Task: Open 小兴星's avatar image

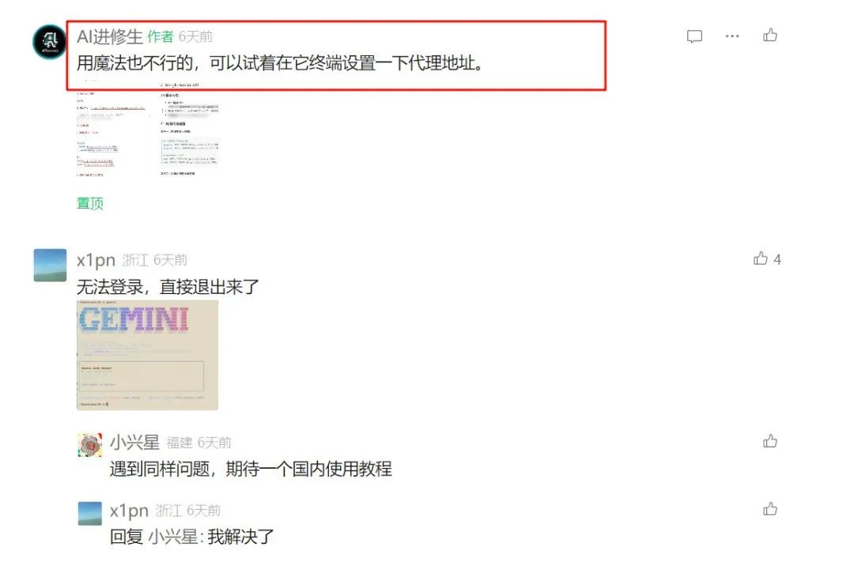Action: tap(90, 444)
